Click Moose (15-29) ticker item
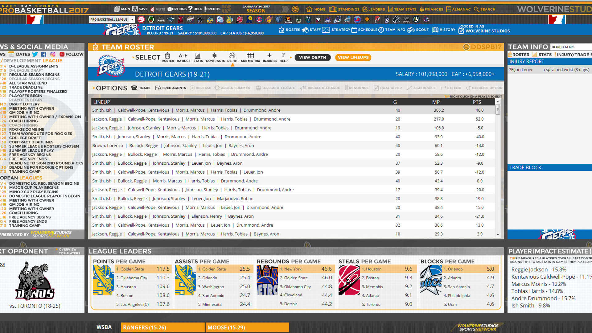592x333 pixels. click(247, 327)
